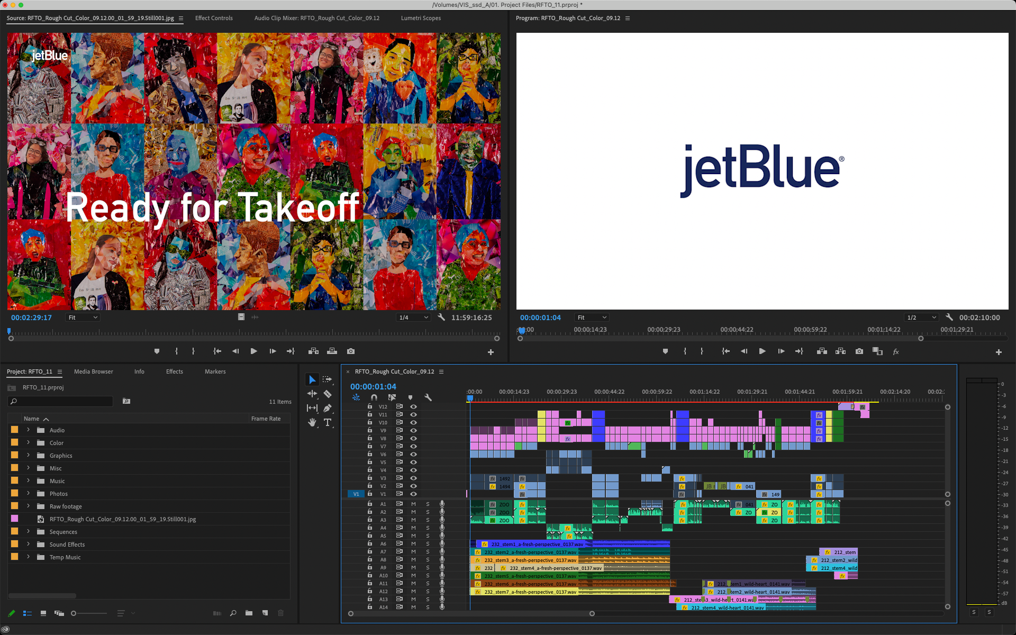Toggle project writable pencil icon
Screen dimensions: 1016x635
(x=11, y=613)
